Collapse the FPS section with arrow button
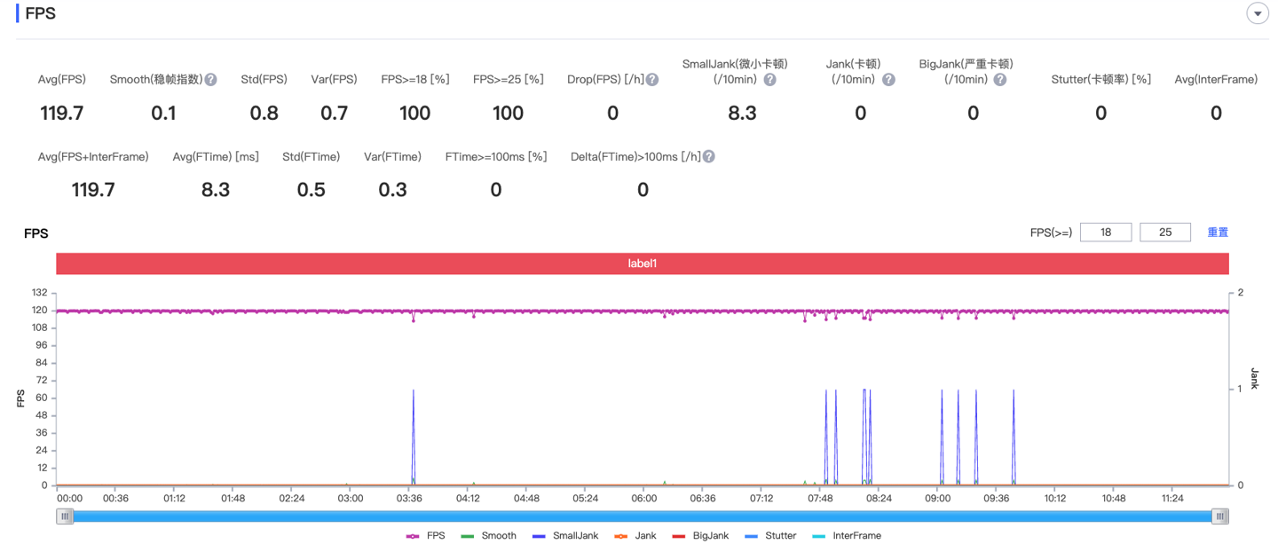 pos(1258,13)
